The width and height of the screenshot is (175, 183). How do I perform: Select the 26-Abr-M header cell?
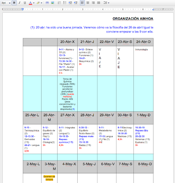[49, 118]
